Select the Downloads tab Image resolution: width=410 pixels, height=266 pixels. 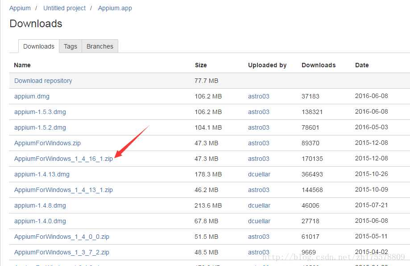click(39, 46)
